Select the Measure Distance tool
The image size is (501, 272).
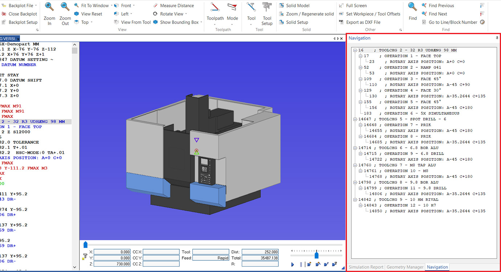(177, 5)
